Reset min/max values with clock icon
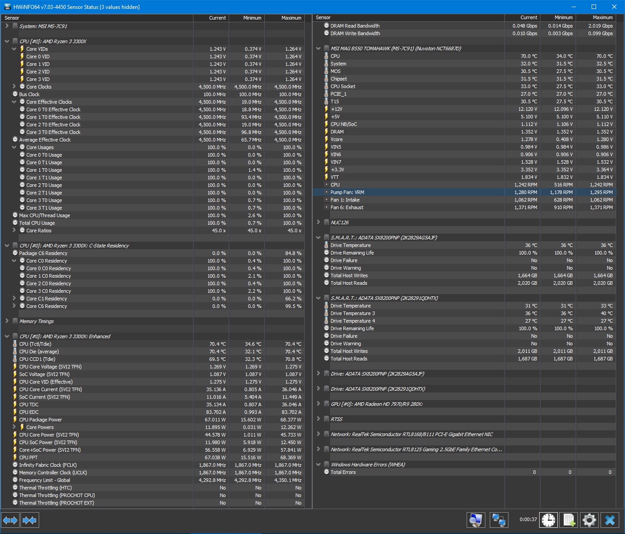 [x=548, y=520]
